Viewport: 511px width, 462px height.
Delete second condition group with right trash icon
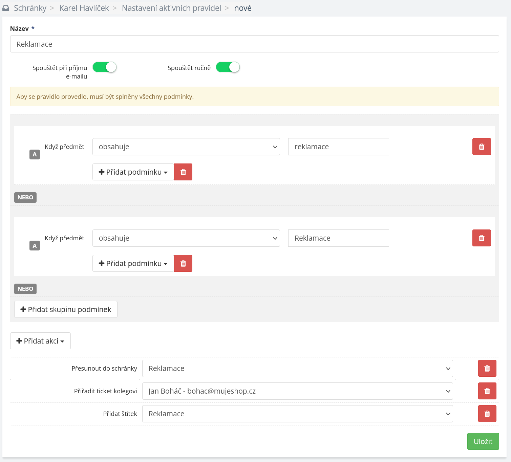[x=481, y=238]
